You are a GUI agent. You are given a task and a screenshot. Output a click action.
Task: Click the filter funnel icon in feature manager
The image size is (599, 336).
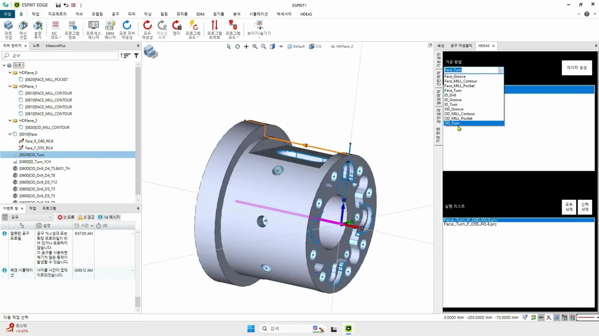[136, 56]
